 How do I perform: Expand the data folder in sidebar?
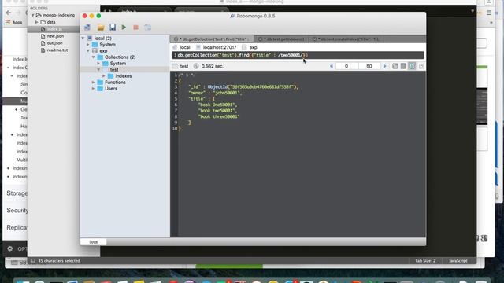(x=37, y=22)
